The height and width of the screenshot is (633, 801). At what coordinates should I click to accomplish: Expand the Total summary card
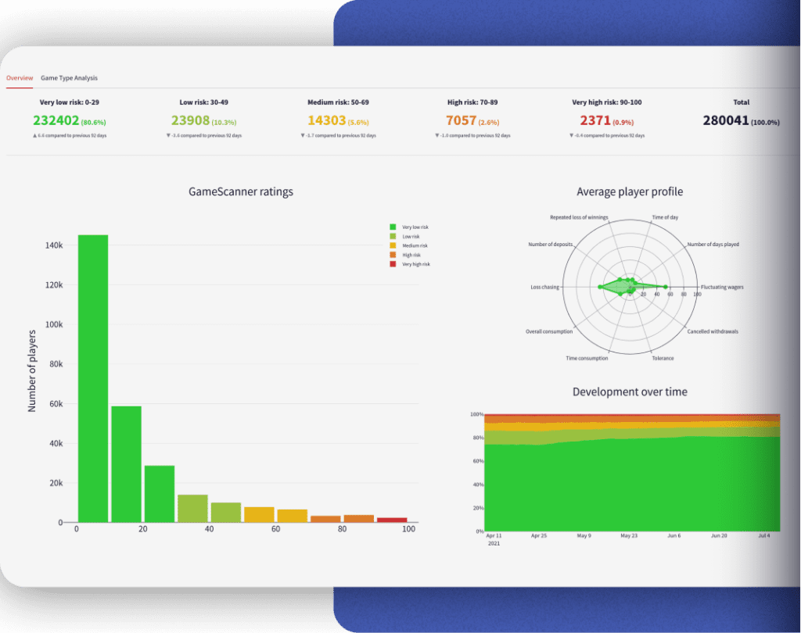click(741, 117)
